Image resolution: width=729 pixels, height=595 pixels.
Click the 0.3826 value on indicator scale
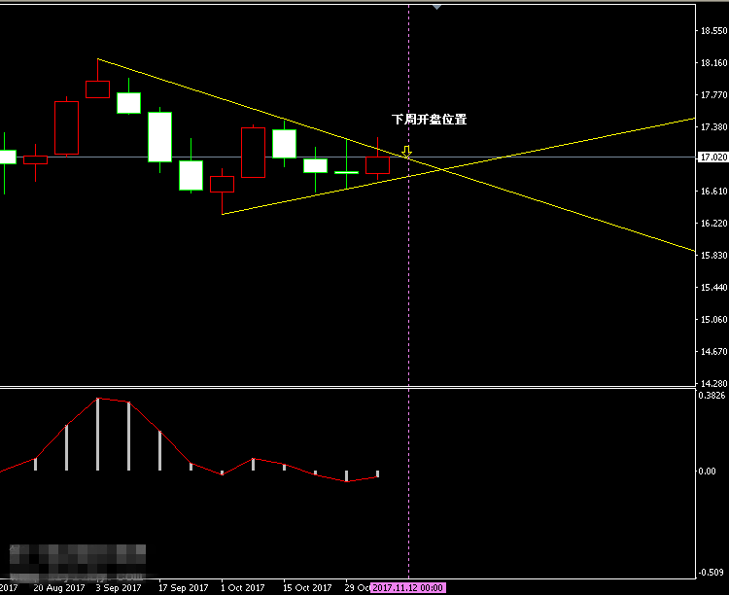712,395
